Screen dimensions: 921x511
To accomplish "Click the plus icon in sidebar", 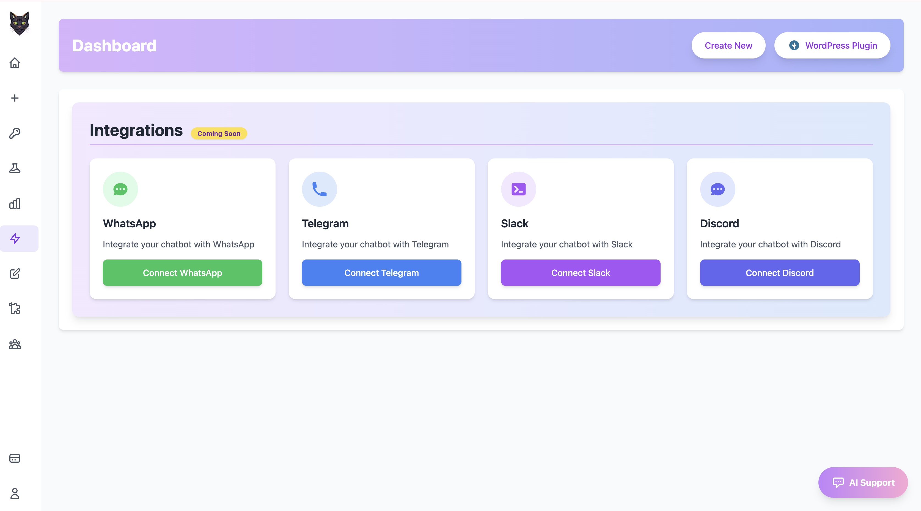I will (15, 98).
